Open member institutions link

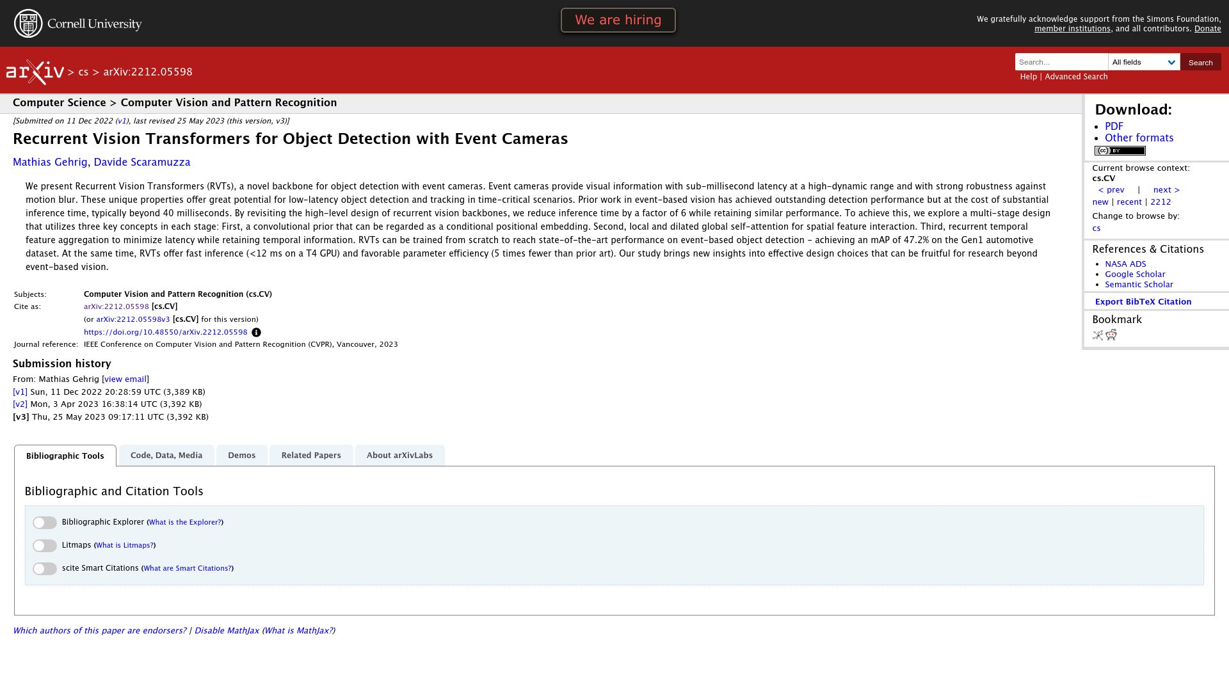[x=1072, y=29]
